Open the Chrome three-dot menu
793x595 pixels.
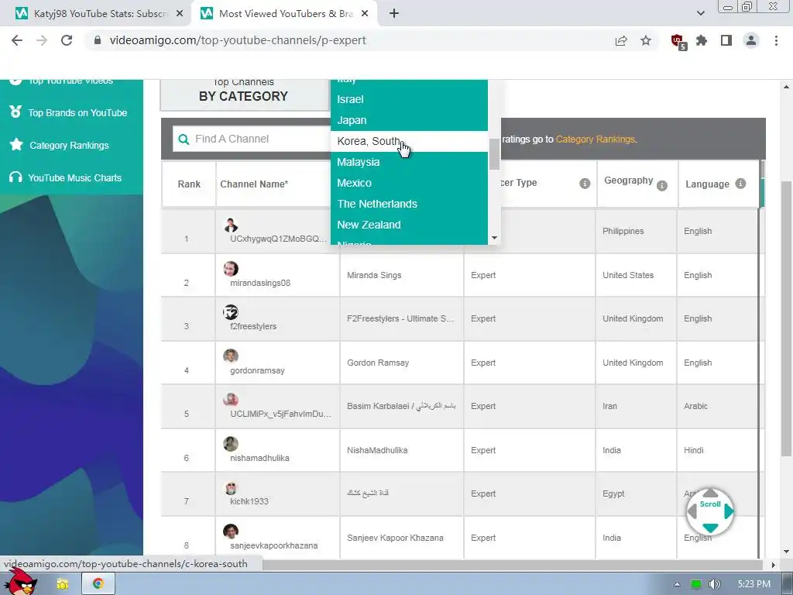(776, 40)
